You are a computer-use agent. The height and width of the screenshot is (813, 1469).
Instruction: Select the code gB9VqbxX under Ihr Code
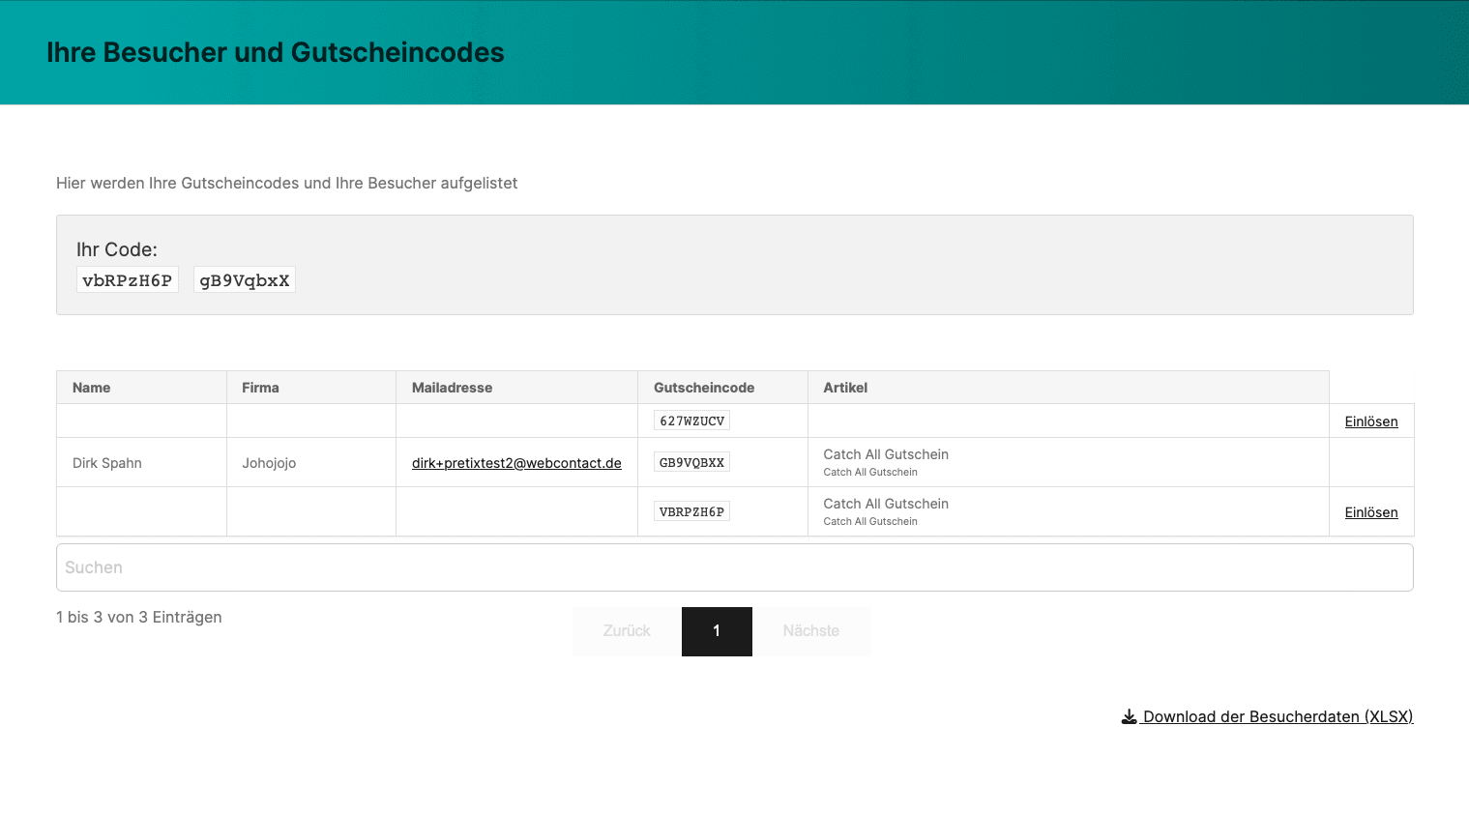tap(245, 280)
